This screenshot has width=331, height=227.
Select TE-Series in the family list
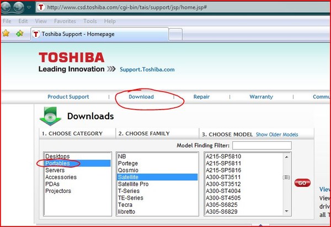157,198
